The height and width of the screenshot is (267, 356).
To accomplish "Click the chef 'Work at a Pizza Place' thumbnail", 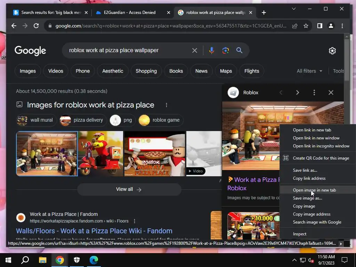I will [155, 154].
